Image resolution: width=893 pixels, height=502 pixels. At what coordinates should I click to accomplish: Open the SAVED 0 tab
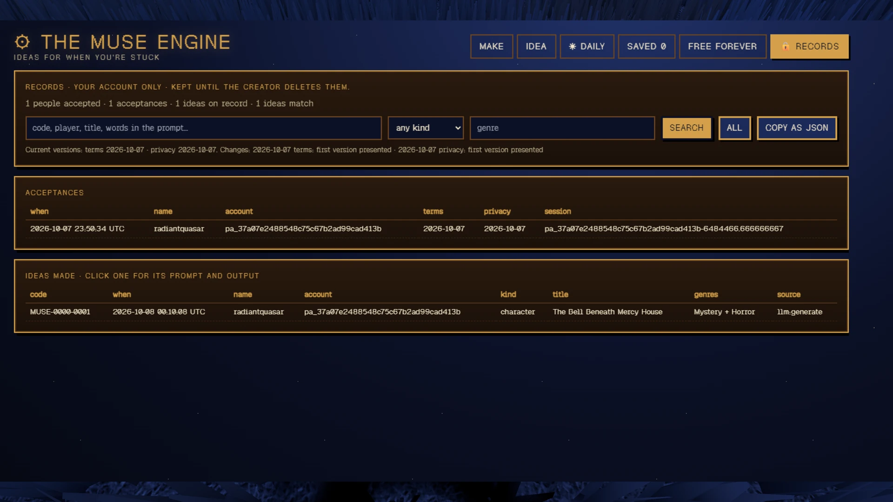pyautogui.click(x=646, y=46)
